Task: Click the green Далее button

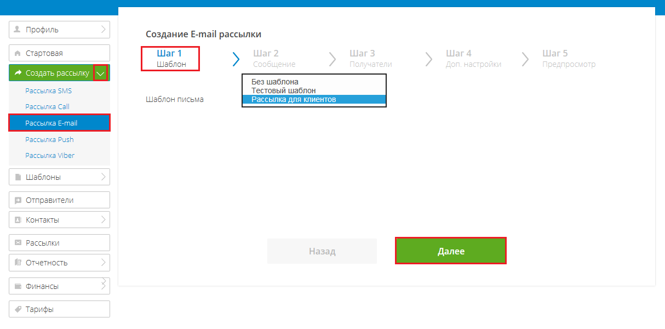Action: pos(451,251)
